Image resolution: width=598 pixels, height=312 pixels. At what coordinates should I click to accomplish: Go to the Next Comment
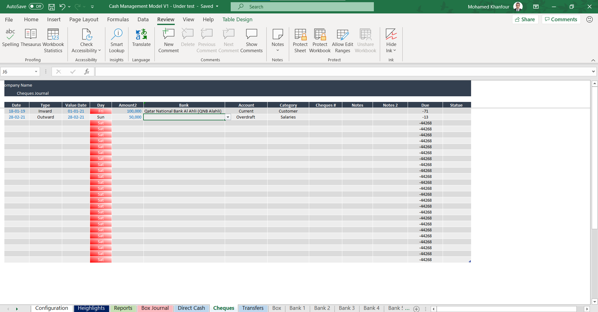click(x=229, y=41)
